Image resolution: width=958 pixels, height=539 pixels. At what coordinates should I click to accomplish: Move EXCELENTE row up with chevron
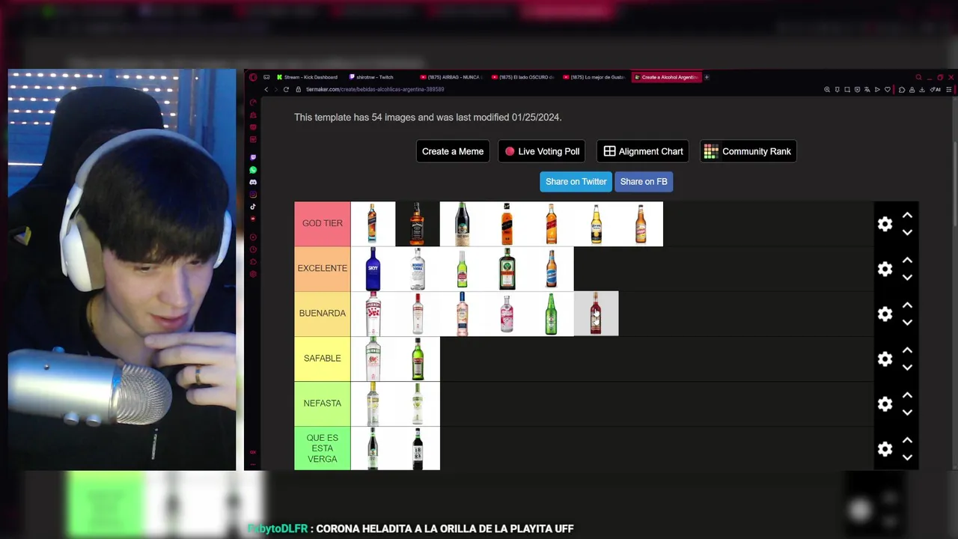point(907,261)
